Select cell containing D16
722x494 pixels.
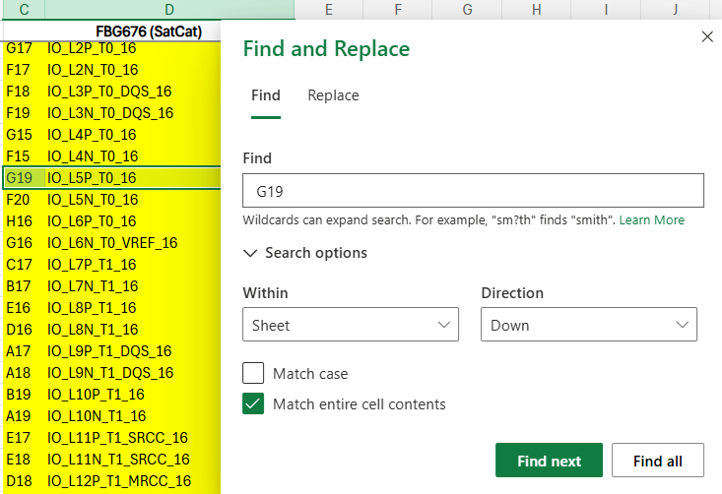(24, 329)
